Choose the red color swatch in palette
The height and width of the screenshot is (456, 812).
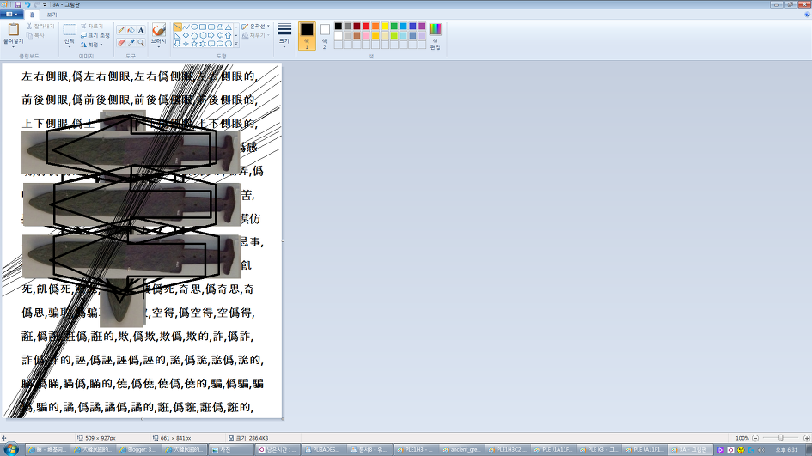[x=366, y=27]
